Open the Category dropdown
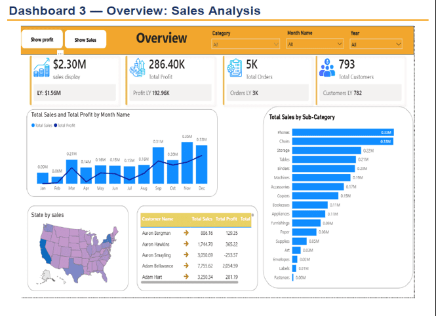 [245, 44]
